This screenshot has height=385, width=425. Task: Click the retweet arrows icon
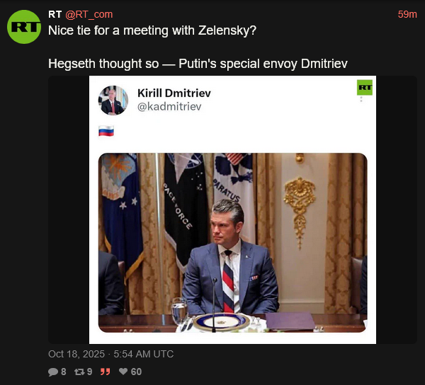click(79, 372)
